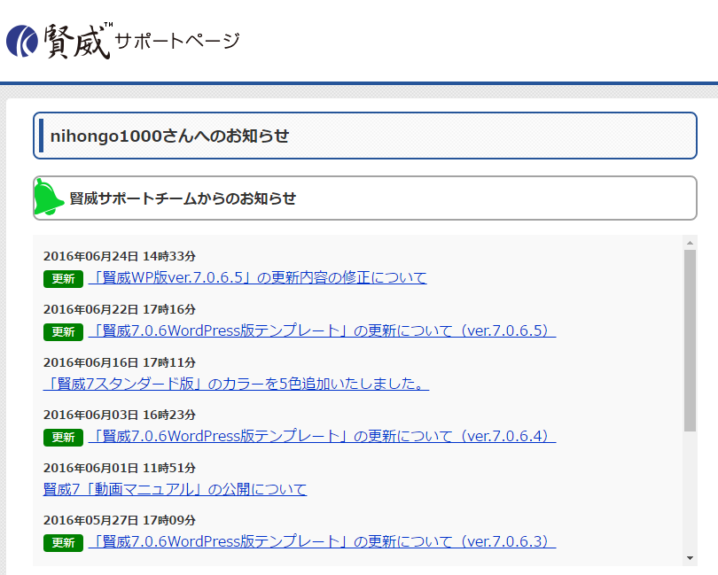Viewport: 718px width, 575px height.
Task: Open the ver.7.0.6.3 WordPress template update link
Action: click(x=322, y=541)
